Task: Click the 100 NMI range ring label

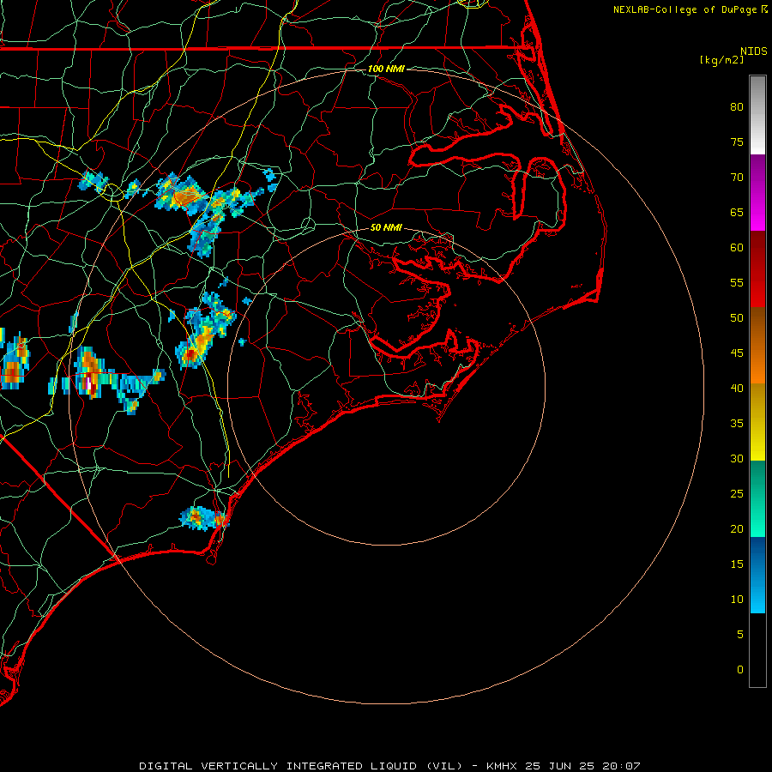Action: click(x=386, y=69)
